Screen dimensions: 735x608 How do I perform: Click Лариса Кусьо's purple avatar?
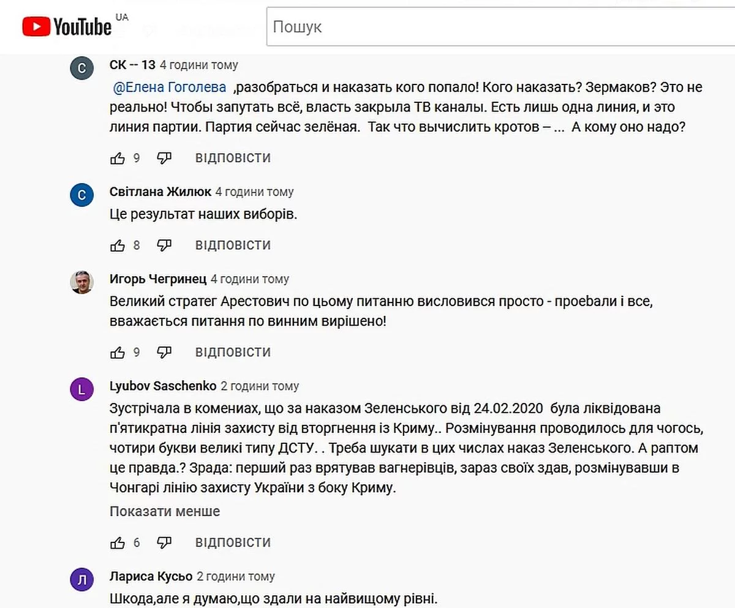point(82,579)
